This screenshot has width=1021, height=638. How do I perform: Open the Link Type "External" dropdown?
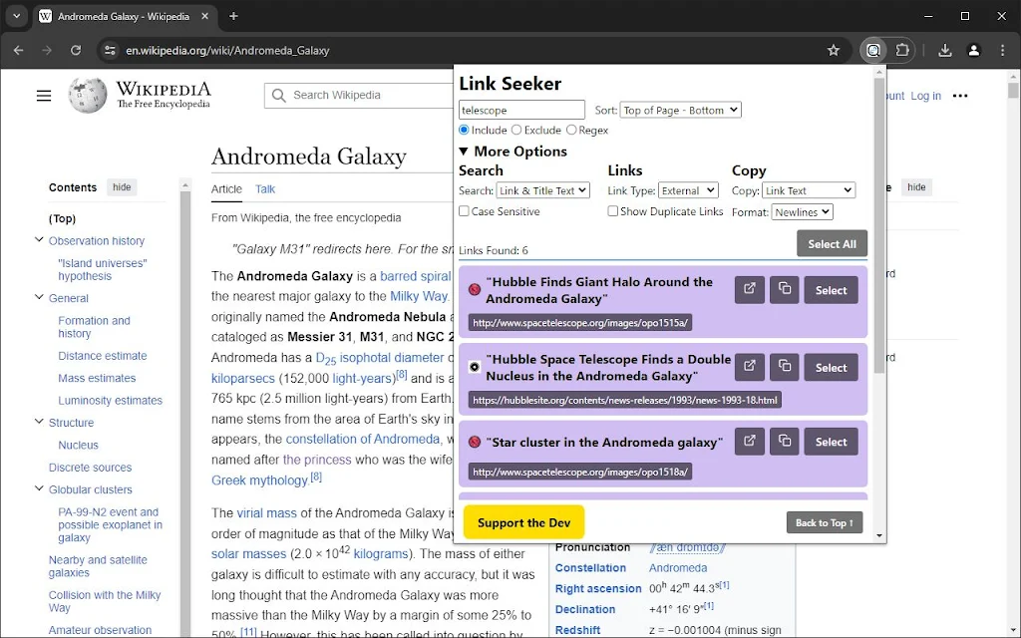click(688, 190)
